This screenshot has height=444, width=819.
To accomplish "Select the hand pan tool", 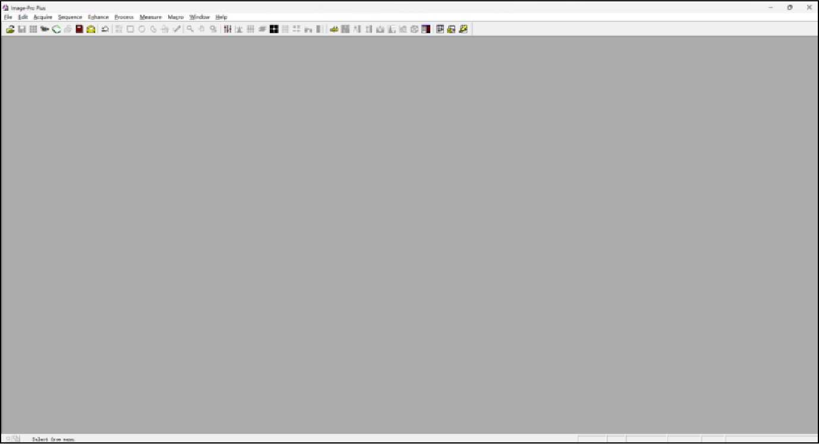I will point(201,29).
